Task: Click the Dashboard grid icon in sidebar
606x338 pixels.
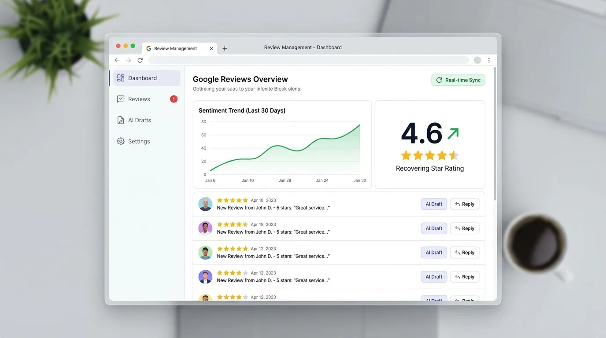Action: (121, 78)
